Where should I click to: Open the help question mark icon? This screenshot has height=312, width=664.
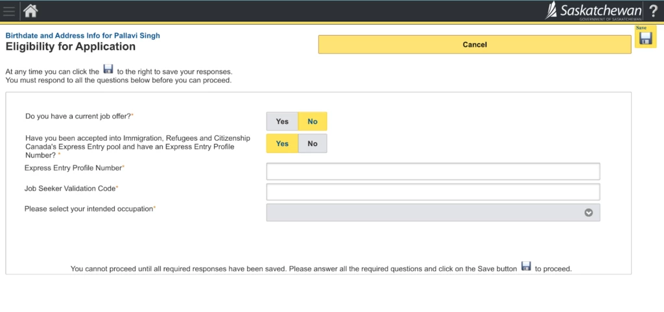point(654,11)
